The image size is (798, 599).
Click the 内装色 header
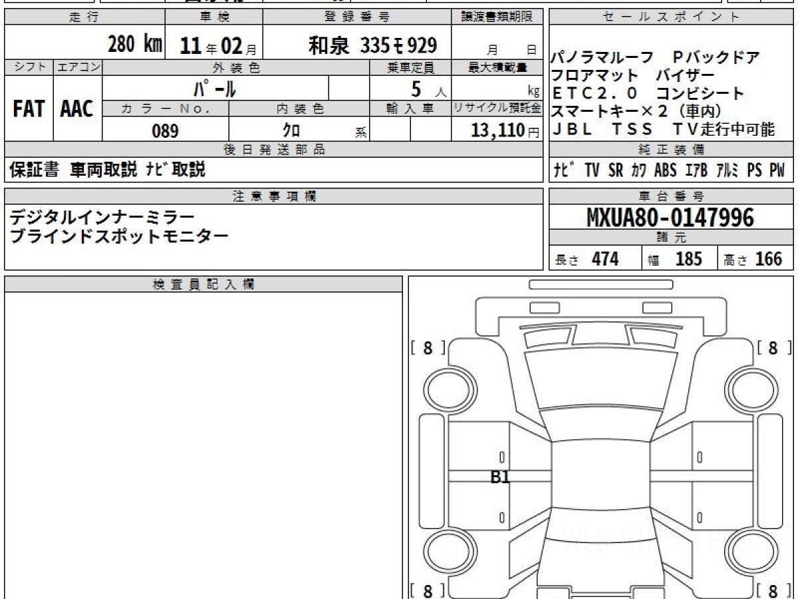tap(299, 108)
